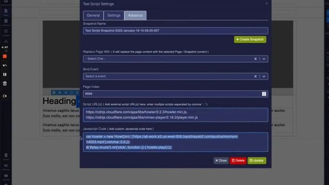Open the Replace Page With dropdown
Image resolution: width=329 pixels, height=185 pixels.
pos(175,59)
